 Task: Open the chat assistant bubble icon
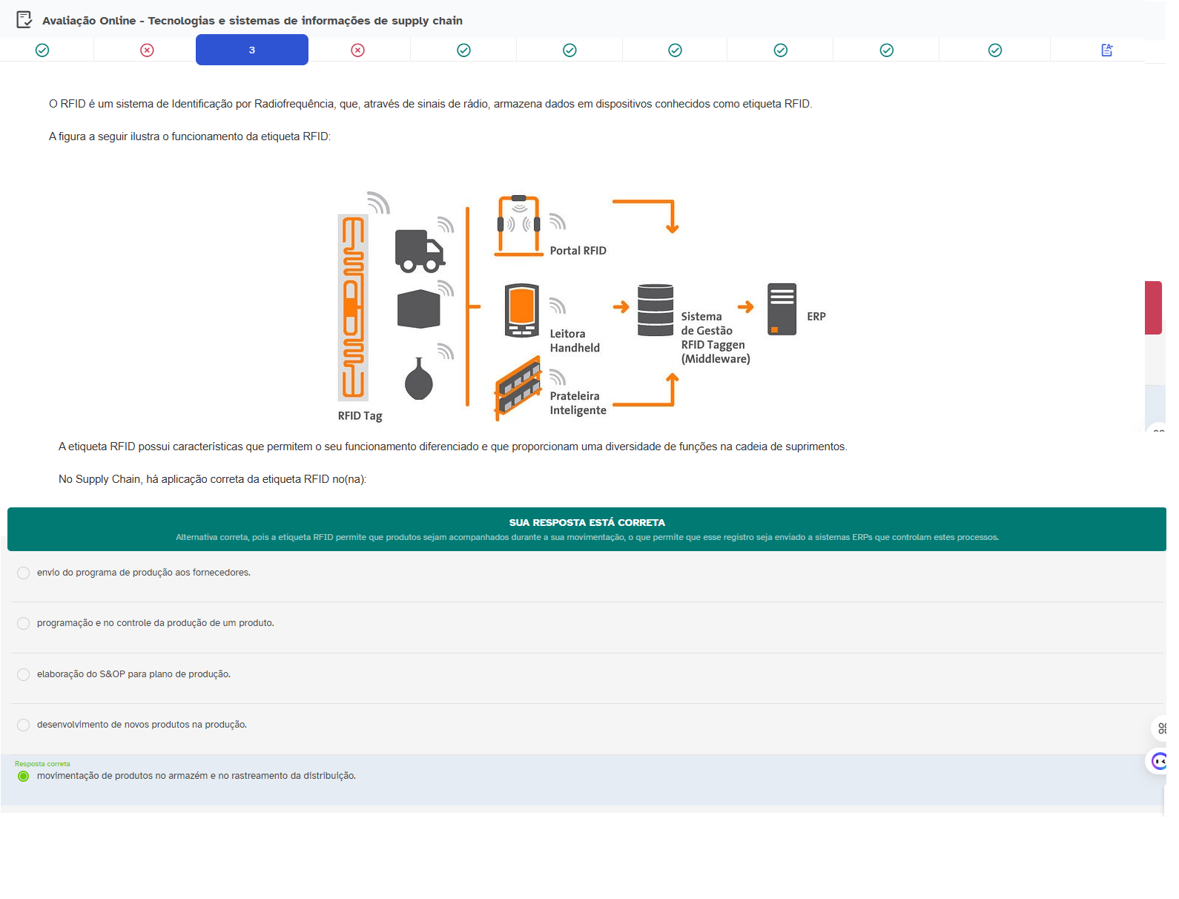[x=1159, y=761]
